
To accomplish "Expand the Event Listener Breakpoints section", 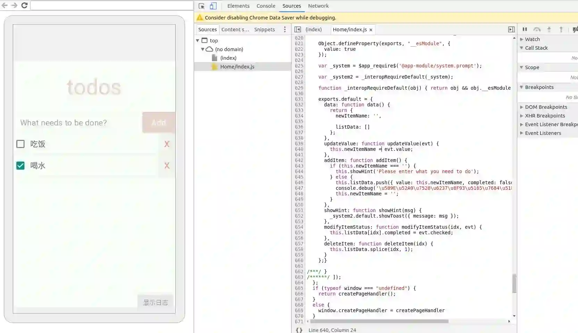I will 521,124.
